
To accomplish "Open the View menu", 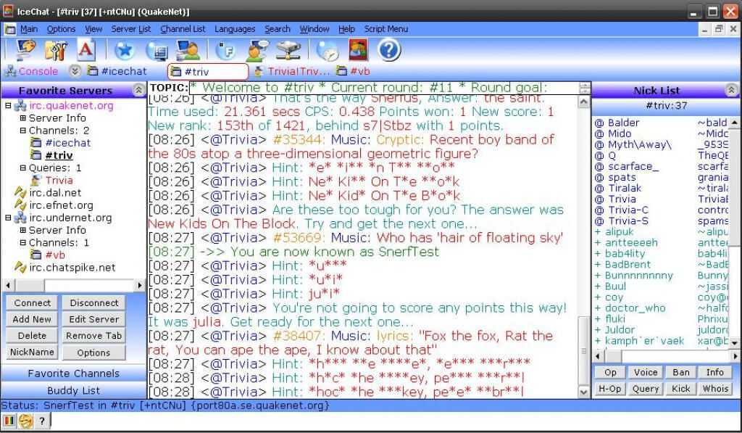I will (x=93, y=29).
